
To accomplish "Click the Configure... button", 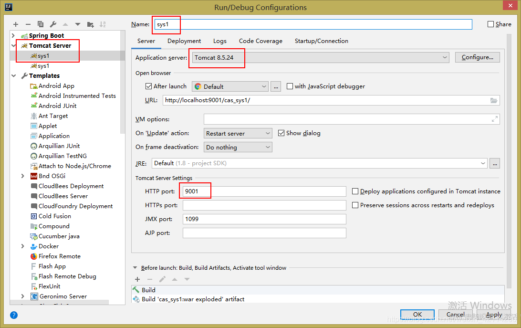I will point(478,57).
